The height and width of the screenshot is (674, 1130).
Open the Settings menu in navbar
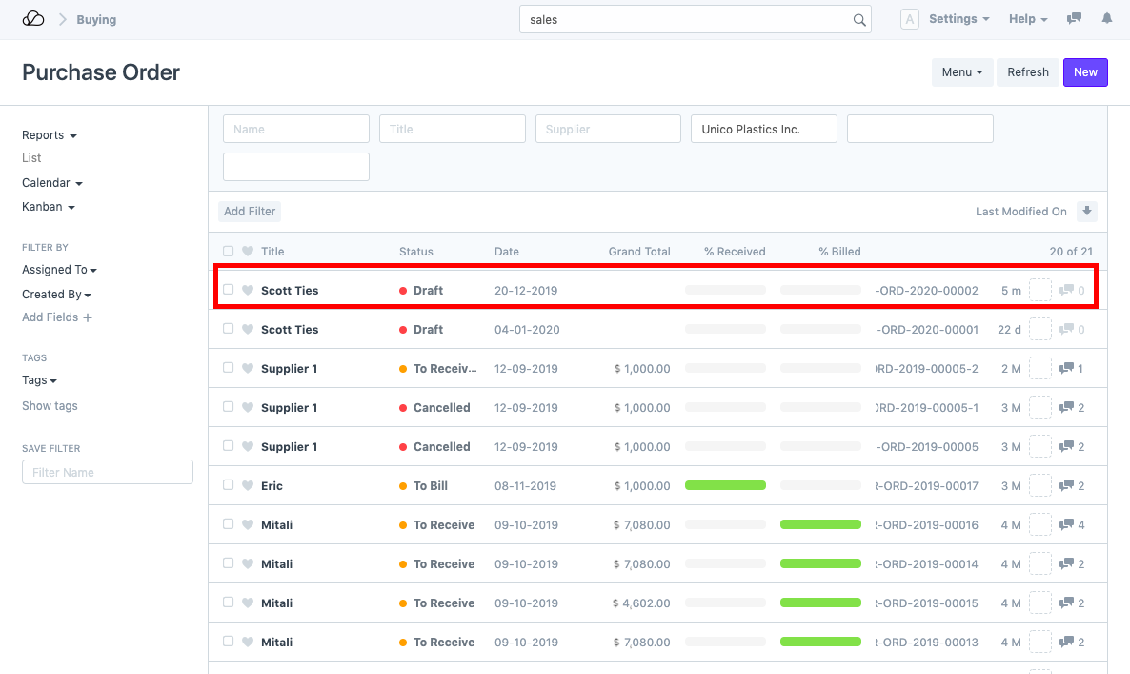pos(958,19)
